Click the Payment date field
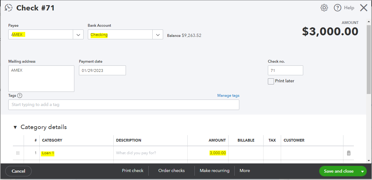Screen dimensions: 372x180 click(x=102, y=70)
